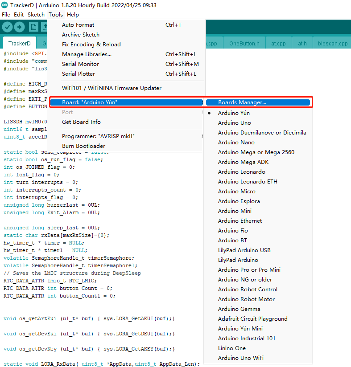The width and height of the screenshot is (351, 367).
Task: Choose Archive Sketch
Action: pyautogui.click(x=127, y=35)
